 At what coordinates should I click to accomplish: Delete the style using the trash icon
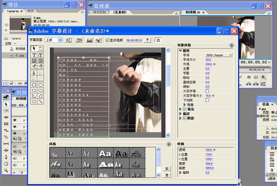167,175
